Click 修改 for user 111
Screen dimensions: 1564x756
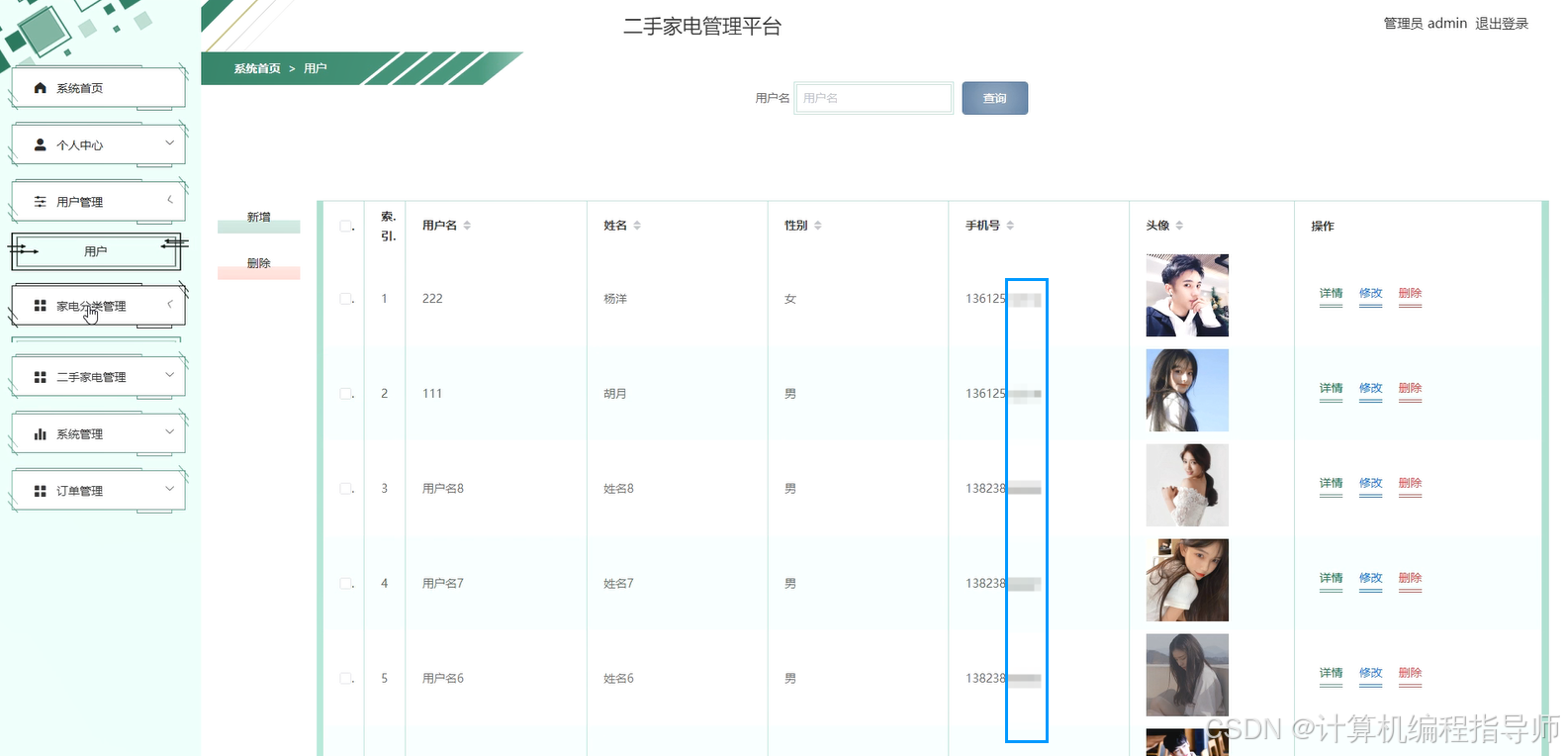coord(1370,389)
